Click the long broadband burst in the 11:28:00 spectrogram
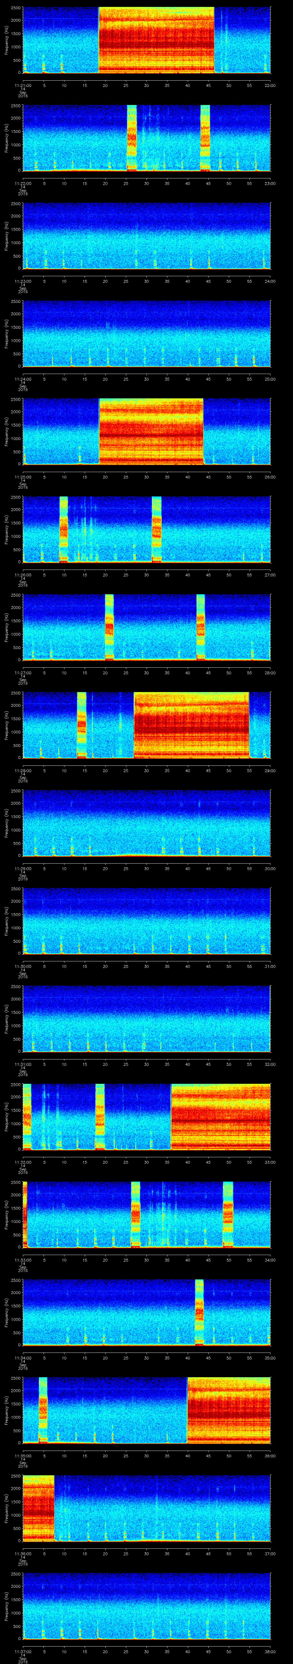 191,724
